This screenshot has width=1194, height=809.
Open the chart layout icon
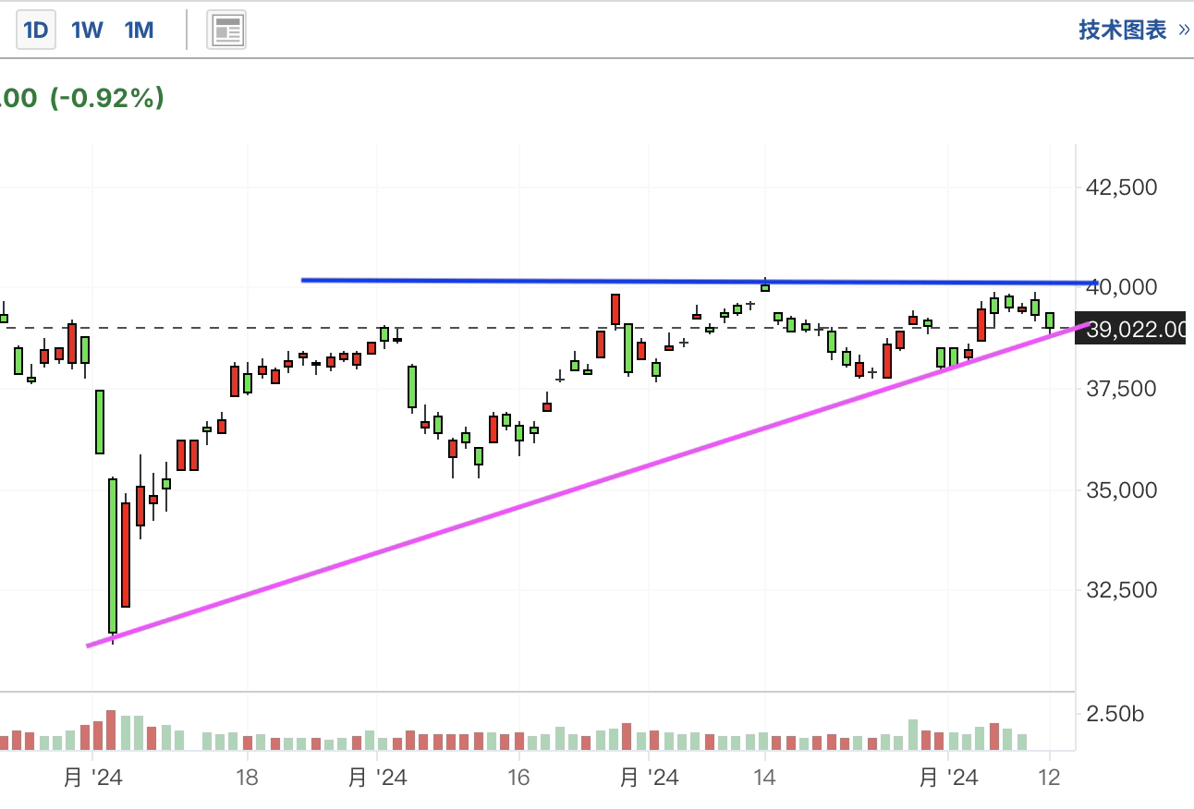pos(226,30)
